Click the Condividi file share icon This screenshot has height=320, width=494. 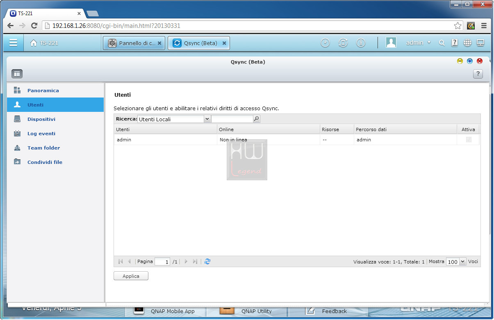17,162
